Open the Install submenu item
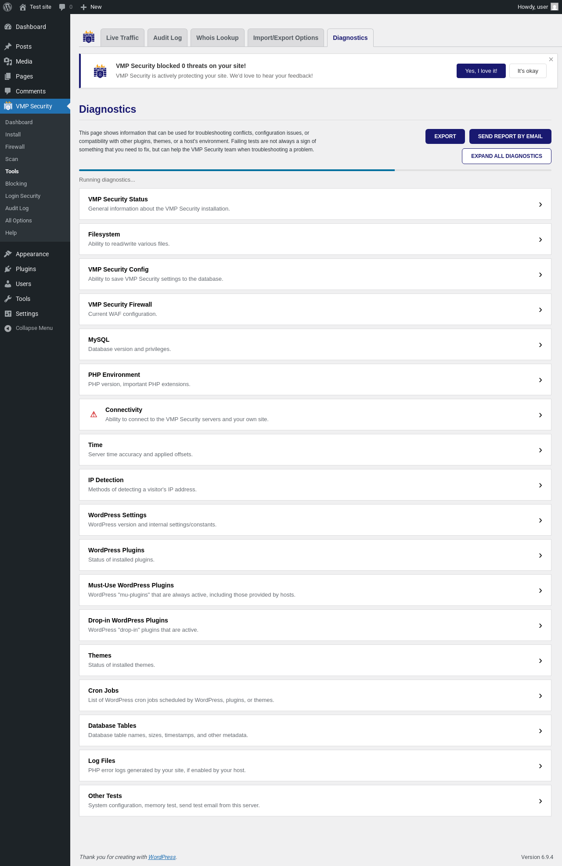 click(13, 135)
